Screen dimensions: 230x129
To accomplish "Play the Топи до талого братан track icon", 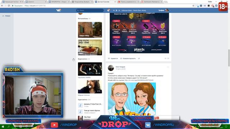I will (80, 111).
